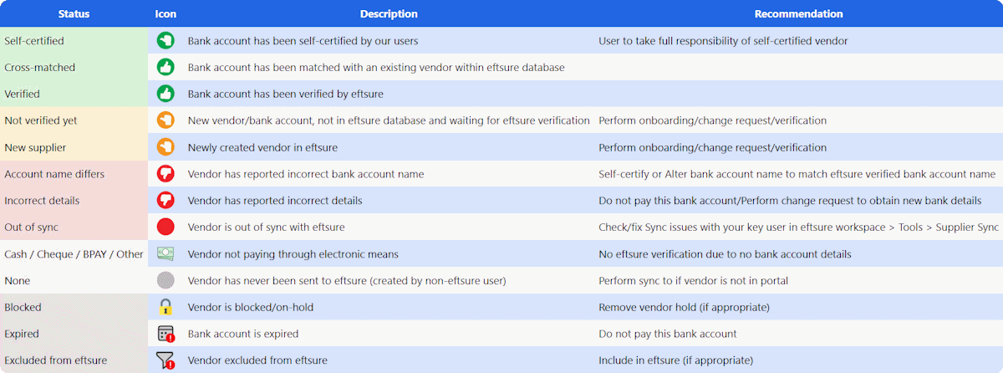The height and width of the screenshot is (373, 1003).
Task: Click the Cross-matched green thumbs-up icon
Action: (165, 67)
